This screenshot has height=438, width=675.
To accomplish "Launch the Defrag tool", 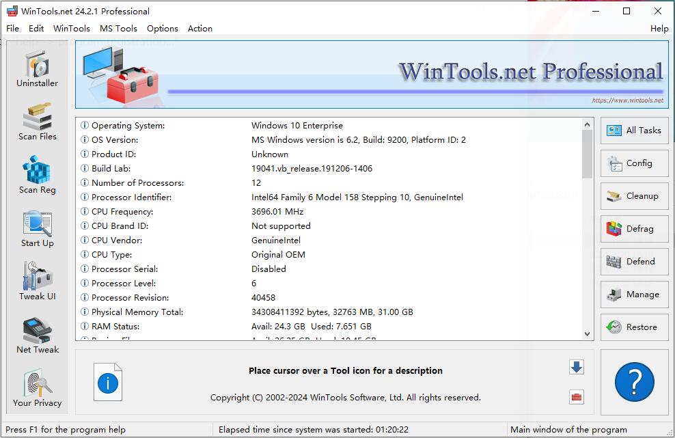I will 634,229.
